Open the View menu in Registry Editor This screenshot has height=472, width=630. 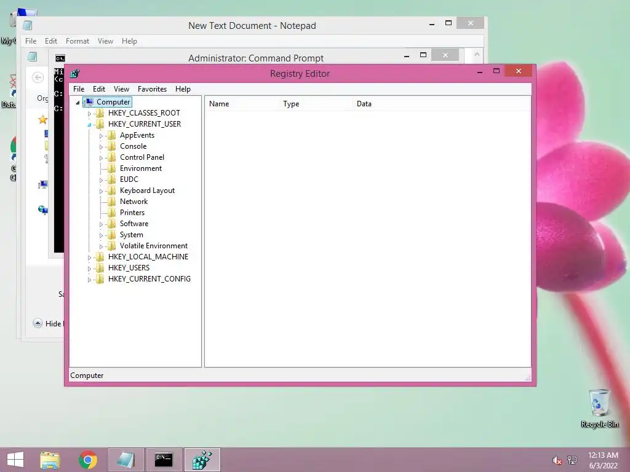pyautogui.click(x=121, y=89)
